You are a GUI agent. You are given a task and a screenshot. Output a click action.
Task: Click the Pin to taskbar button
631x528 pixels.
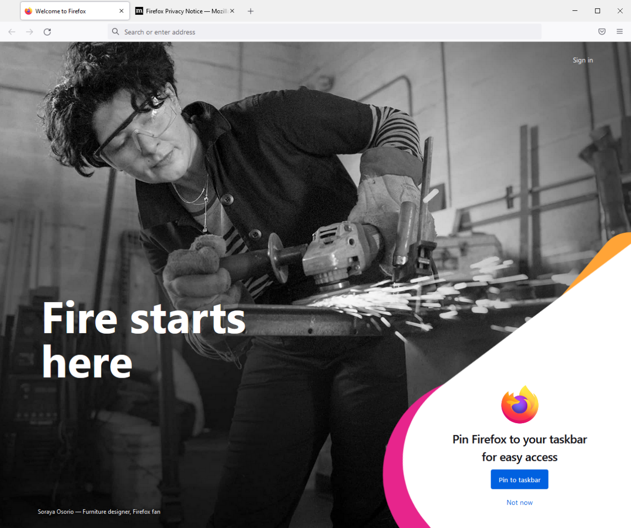519,480
